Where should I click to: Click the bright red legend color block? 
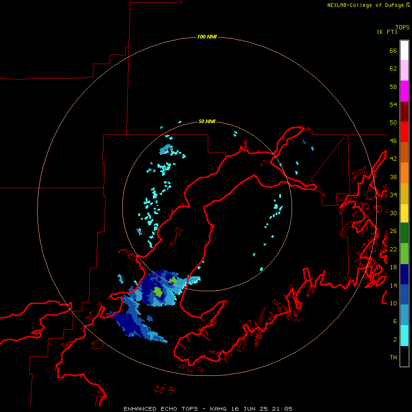point(404,132)
